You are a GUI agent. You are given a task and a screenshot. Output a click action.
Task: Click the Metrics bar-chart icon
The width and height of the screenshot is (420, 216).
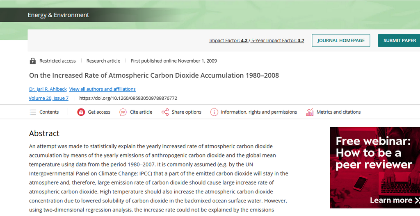[x=310, y=112]
